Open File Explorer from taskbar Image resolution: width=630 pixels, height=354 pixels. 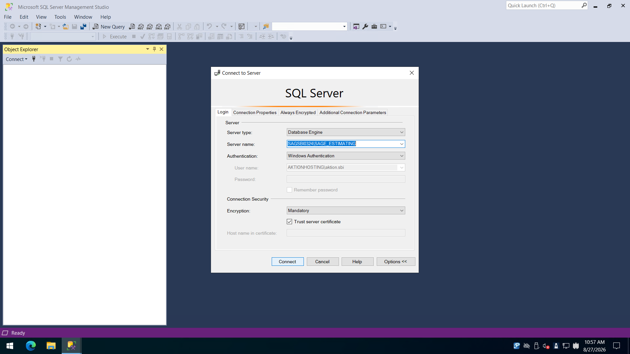(51, 346)
